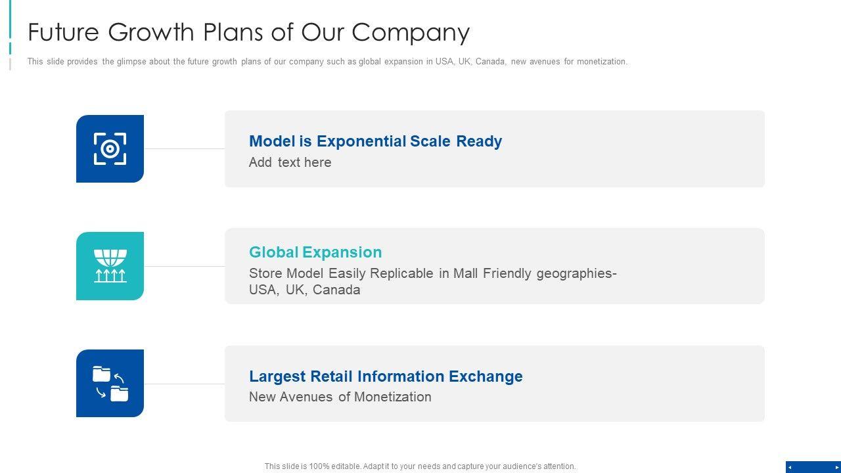Click the target focus icon tile

tap(110, 148)
